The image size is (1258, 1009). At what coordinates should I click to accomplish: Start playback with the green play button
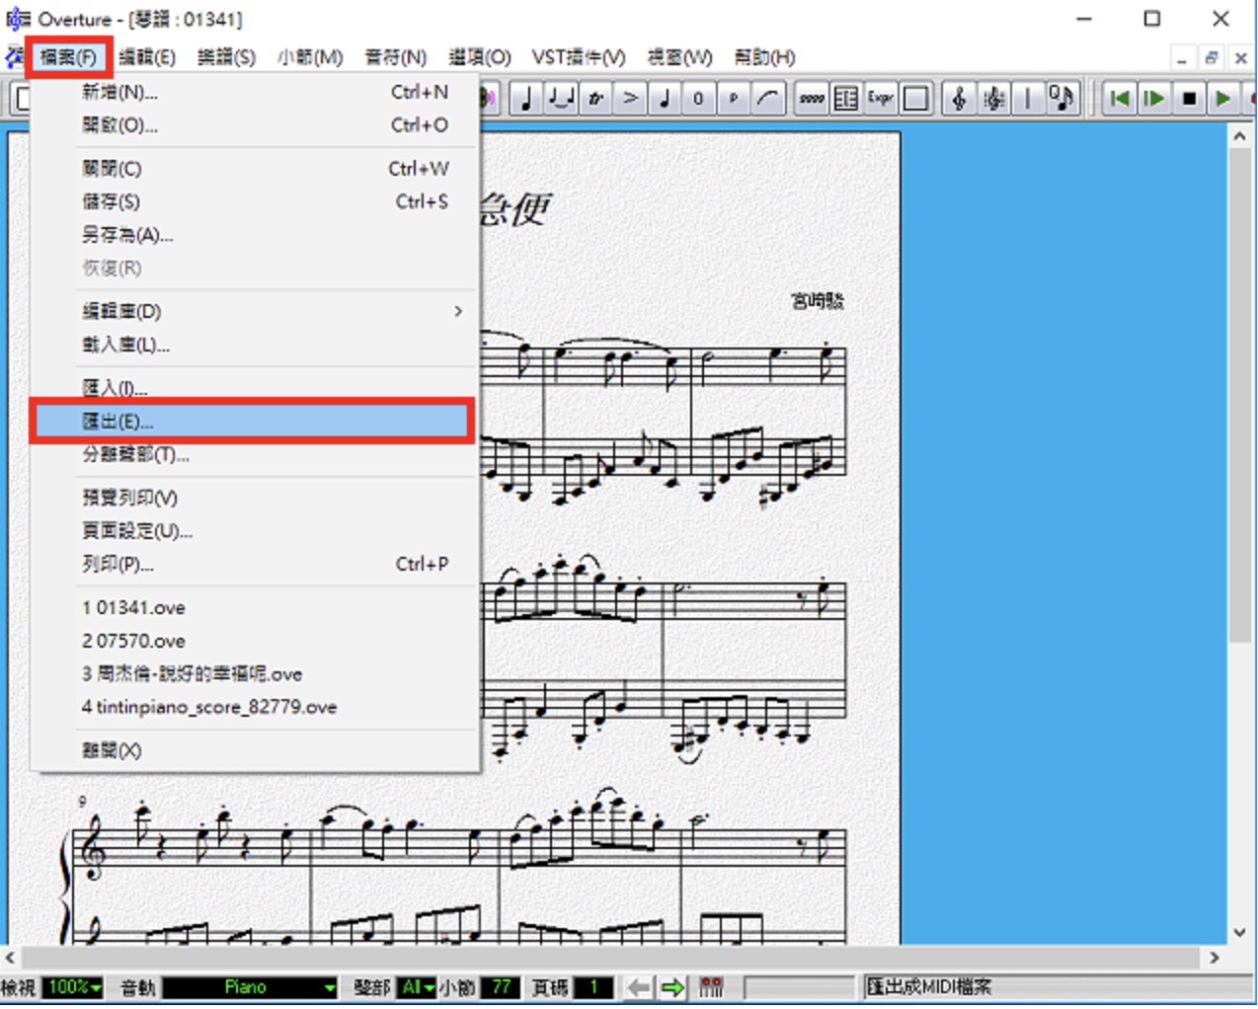click(1223, 99)
